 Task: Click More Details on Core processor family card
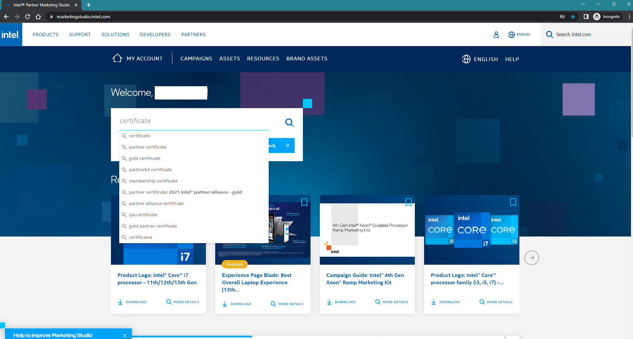pyautogui.click(x=496, y=302)
